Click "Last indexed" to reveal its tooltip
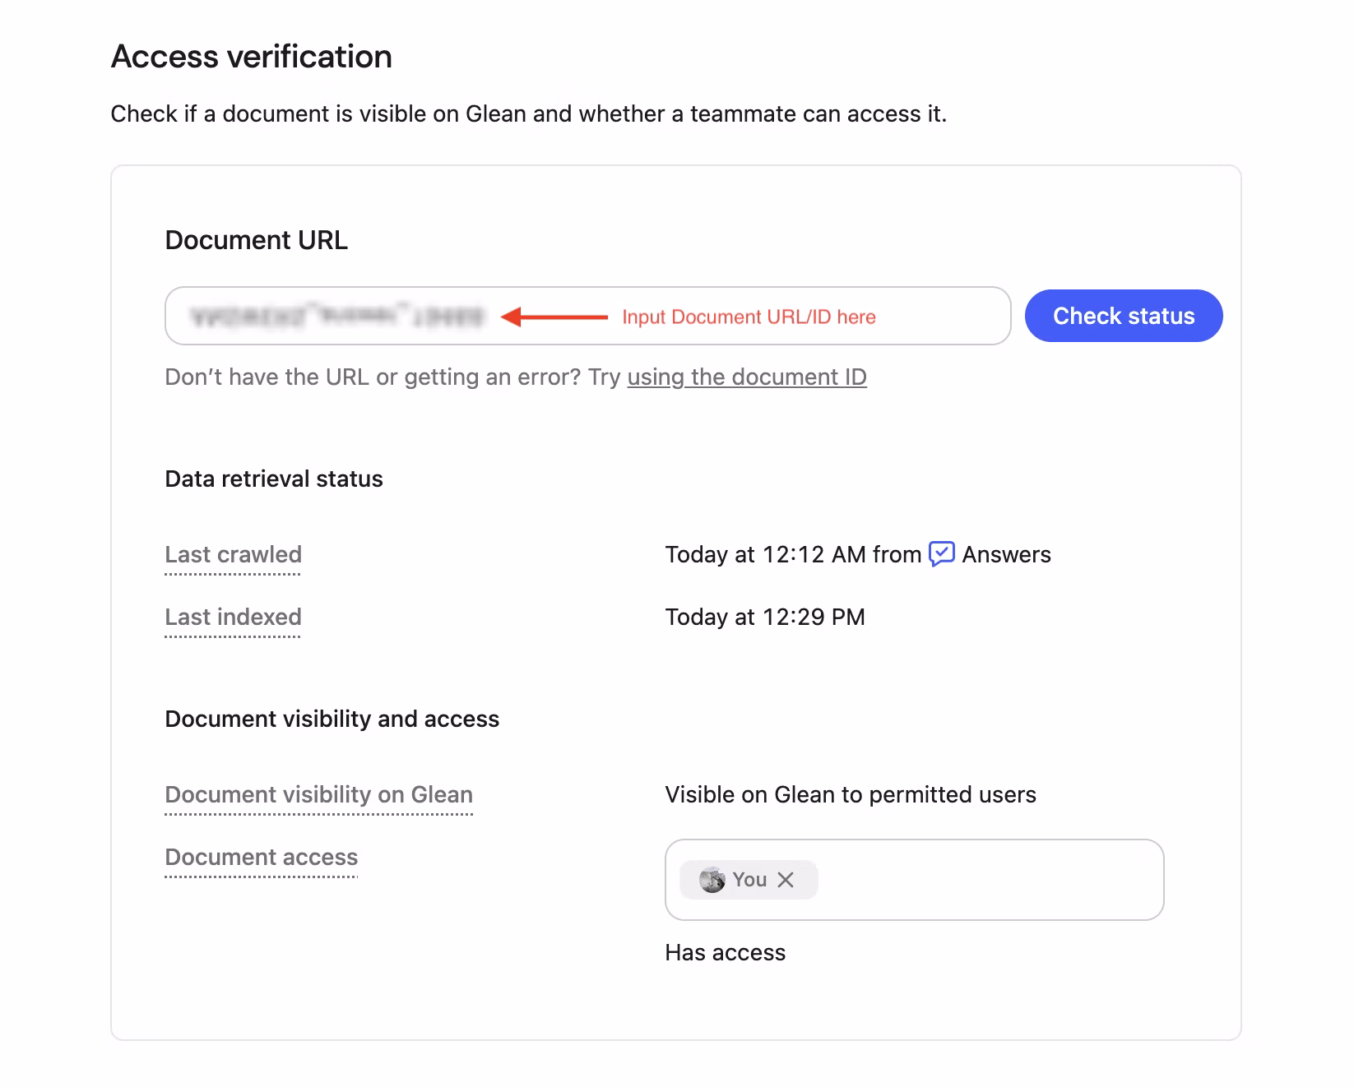1354x1087 pixels. (x=233, y=617)
